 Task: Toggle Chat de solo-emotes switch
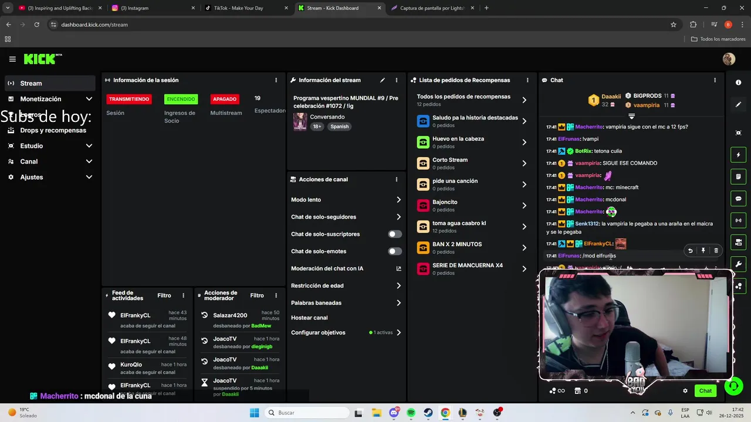pyautogui.click(x=395, y=251)
